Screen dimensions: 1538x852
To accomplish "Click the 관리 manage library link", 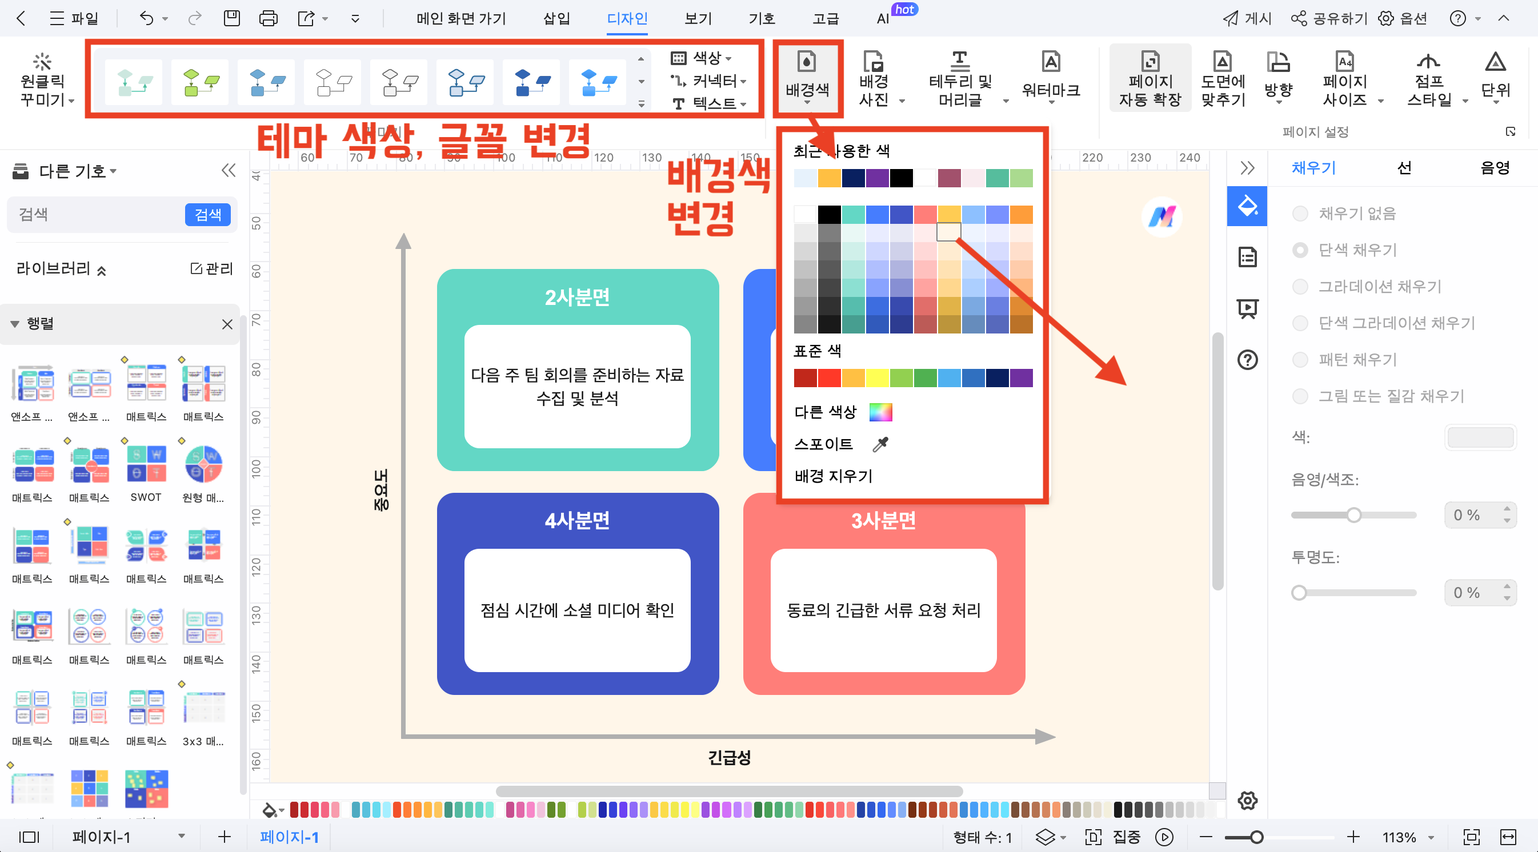I will tap(212, 268).
